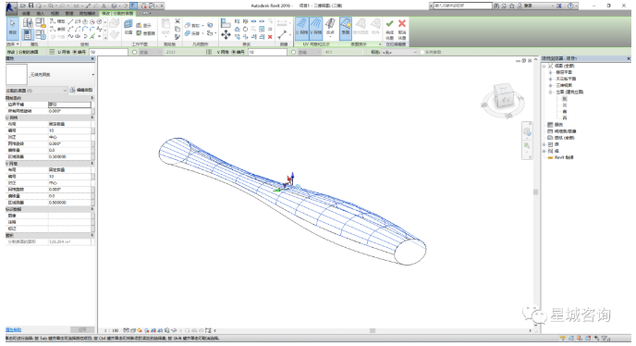The width and height of the screenshot is (636, 346).
Task: Click the Properties palette ribbon icon
Action: pos(28,35)
